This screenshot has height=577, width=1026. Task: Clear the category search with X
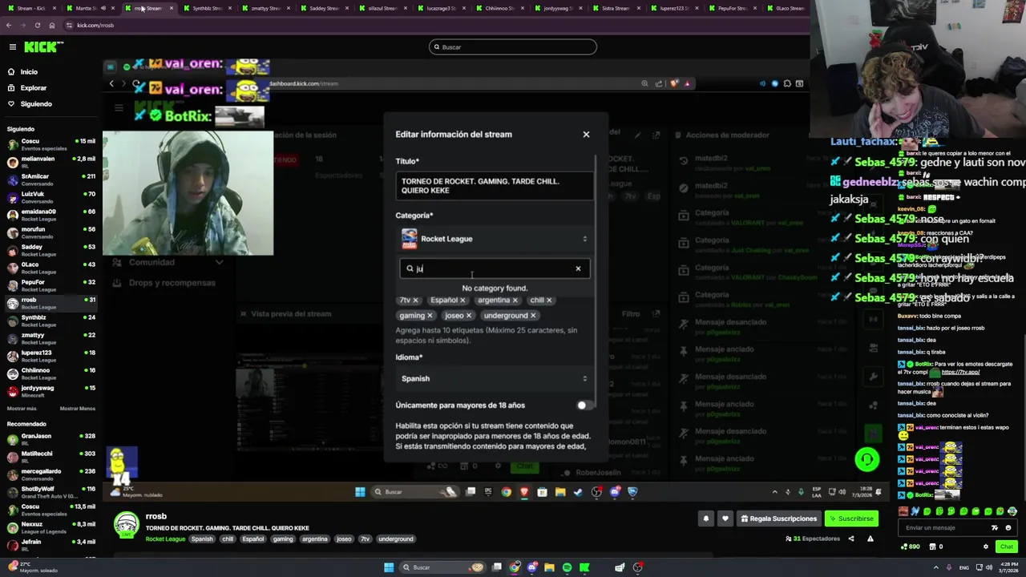[x=578, y=268]
